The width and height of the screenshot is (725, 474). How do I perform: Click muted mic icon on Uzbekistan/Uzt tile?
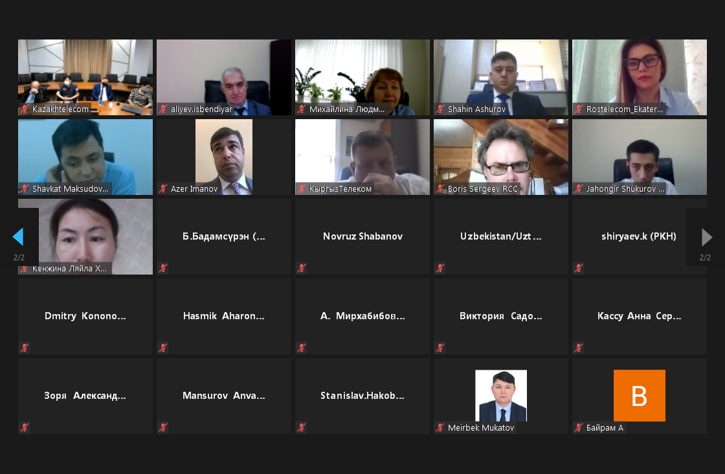click(440, 267)
